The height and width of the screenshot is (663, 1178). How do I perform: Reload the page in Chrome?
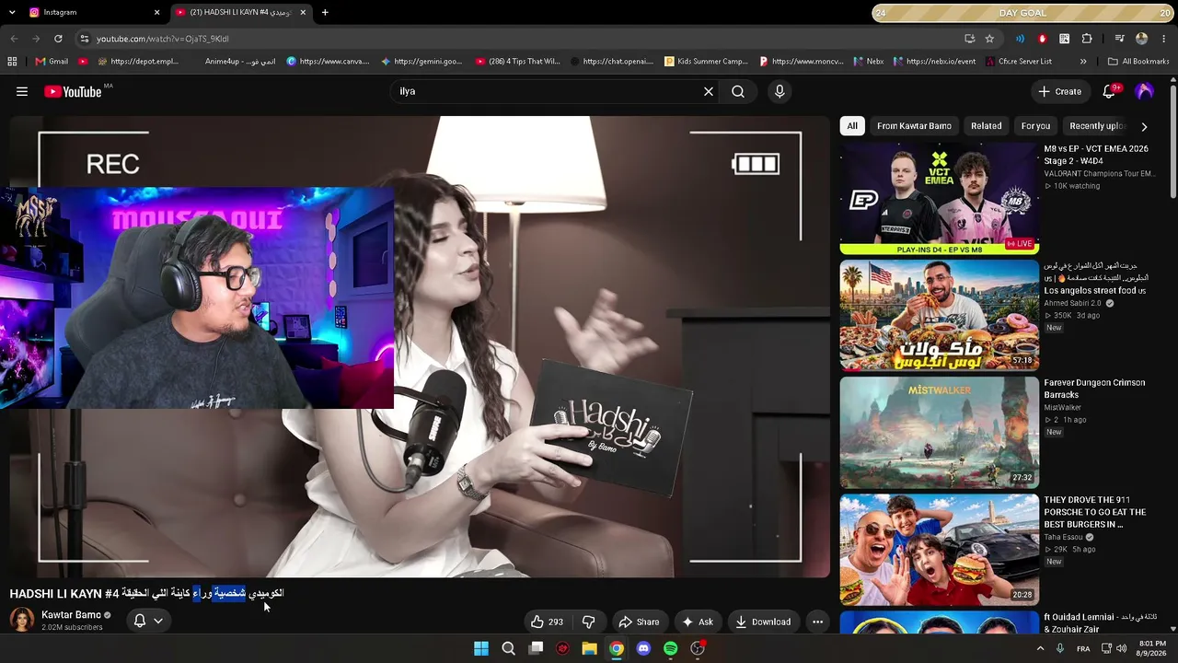point(58,39)
